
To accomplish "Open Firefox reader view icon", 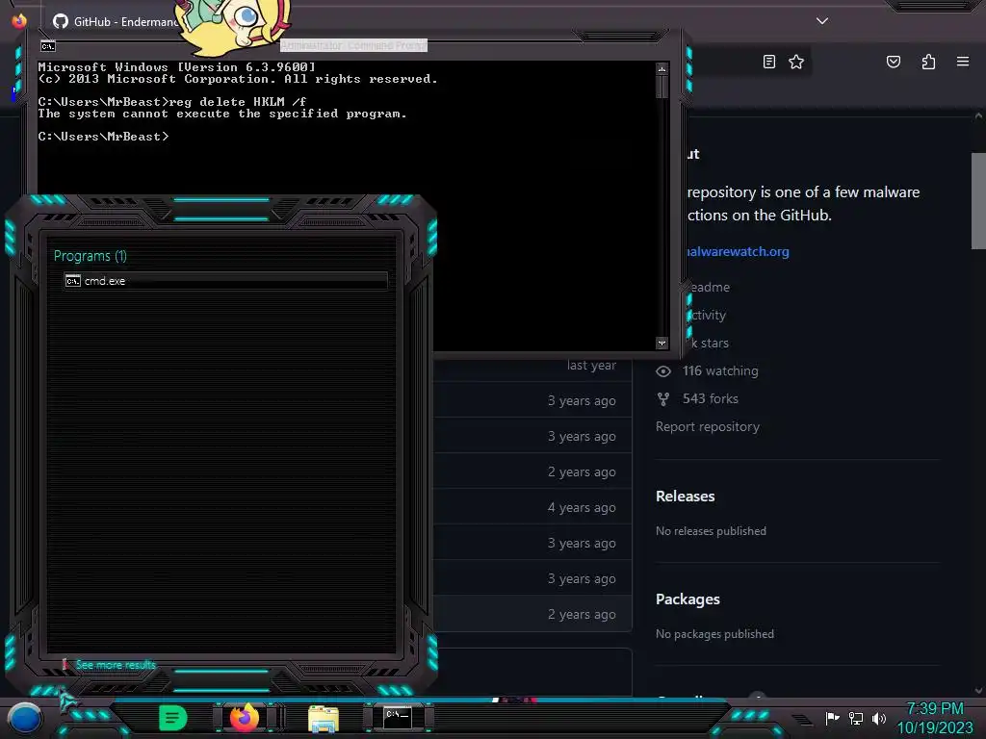I will 768,62.
